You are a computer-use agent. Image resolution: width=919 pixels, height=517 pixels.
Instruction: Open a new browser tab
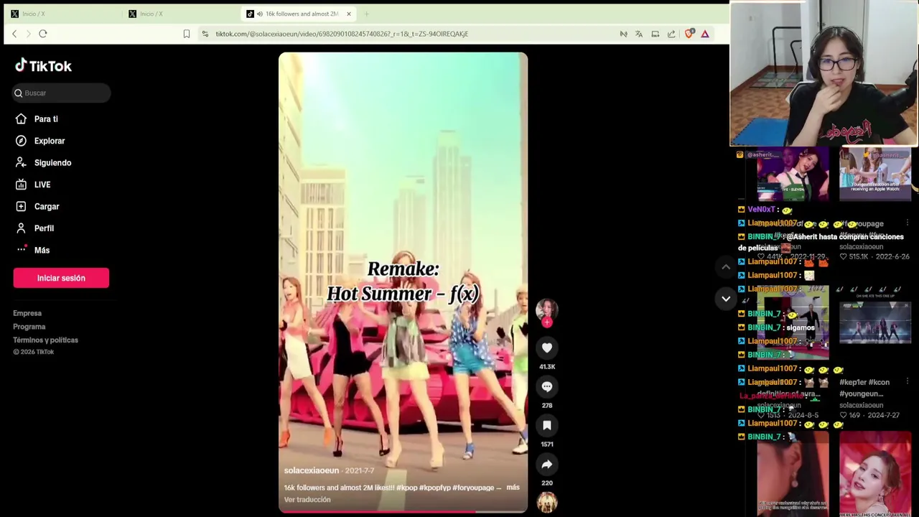pyautogui.click(x=366, y=14)
